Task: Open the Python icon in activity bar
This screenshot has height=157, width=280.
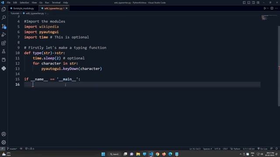Action: [3, 68]
